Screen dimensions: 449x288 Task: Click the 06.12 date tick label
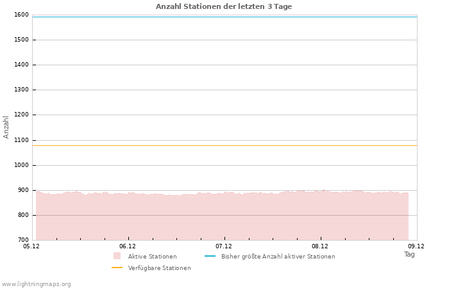(x=128, y=246)
